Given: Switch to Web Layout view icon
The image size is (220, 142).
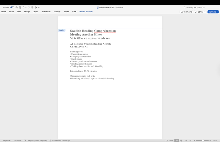Looking at the screenshot, I should pyautogui.click(x=181, y=141).
